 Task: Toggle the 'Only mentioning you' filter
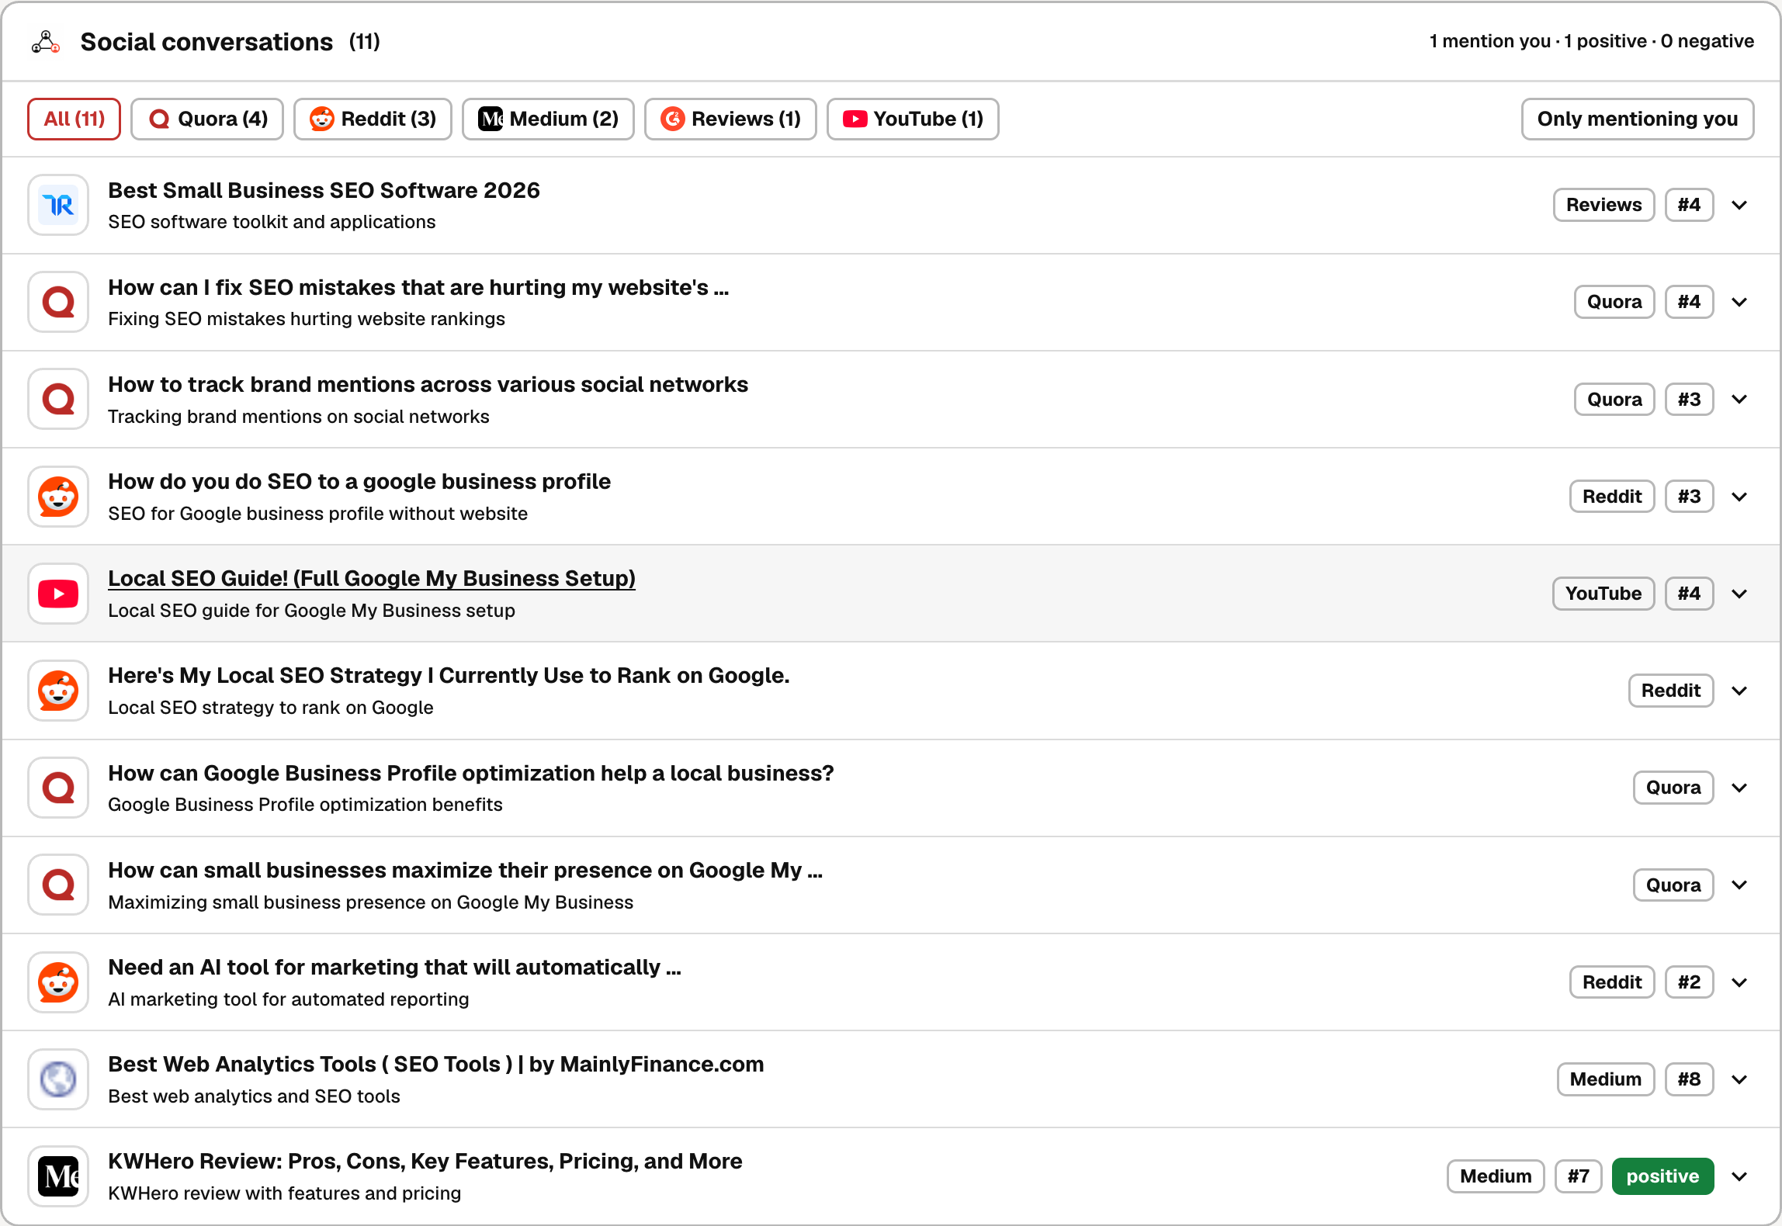pos(1638,119)
